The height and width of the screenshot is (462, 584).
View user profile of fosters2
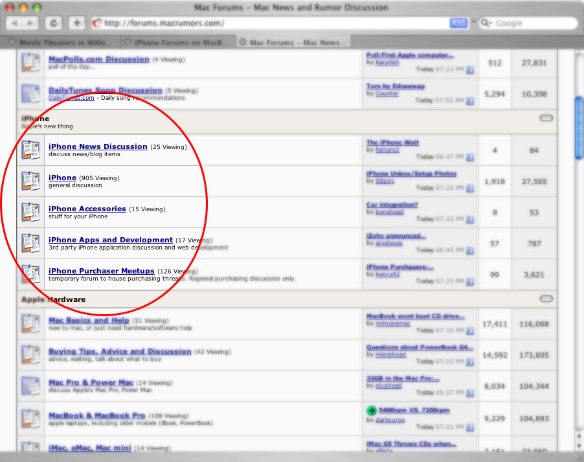[x=387, y=150]
